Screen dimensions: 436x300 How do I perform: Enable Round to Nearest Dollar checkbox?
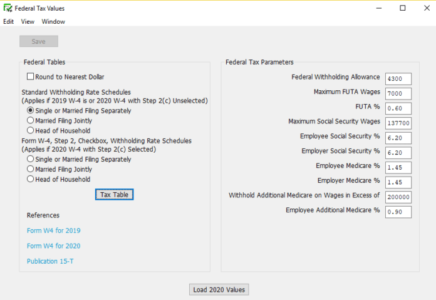[31, 77]
